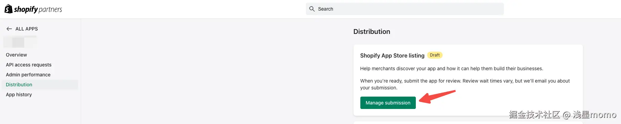
Task: Click the Help merchants discover your app text
Action: point(451,69)
